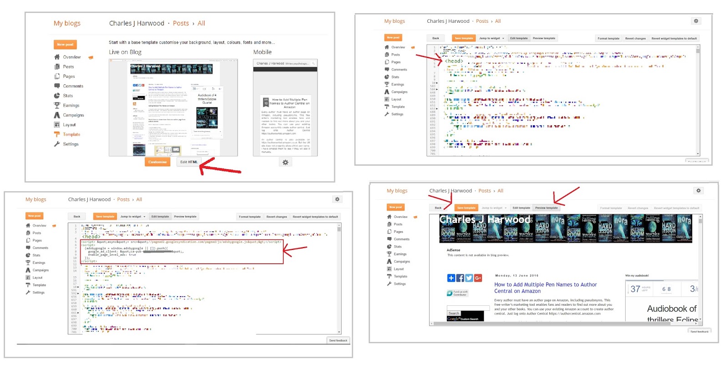Click the Live on Blog preview thumbnail
This screenshot has width=728, height=369.
(x=173, y=108)
